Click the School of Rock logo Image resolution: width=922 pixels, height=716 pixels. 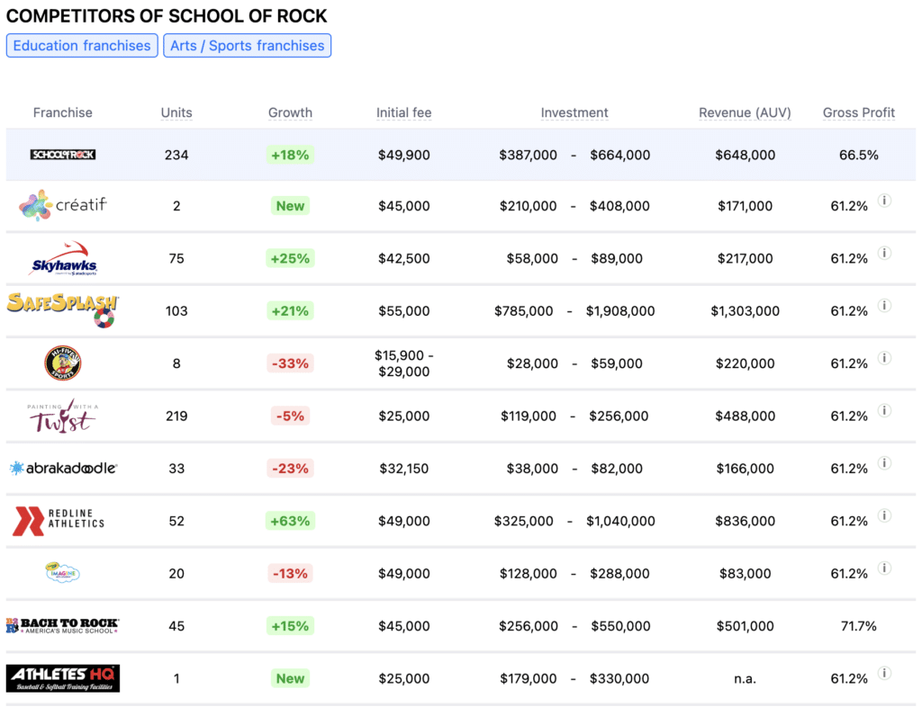pyautogui.click(x=63, y=155)
